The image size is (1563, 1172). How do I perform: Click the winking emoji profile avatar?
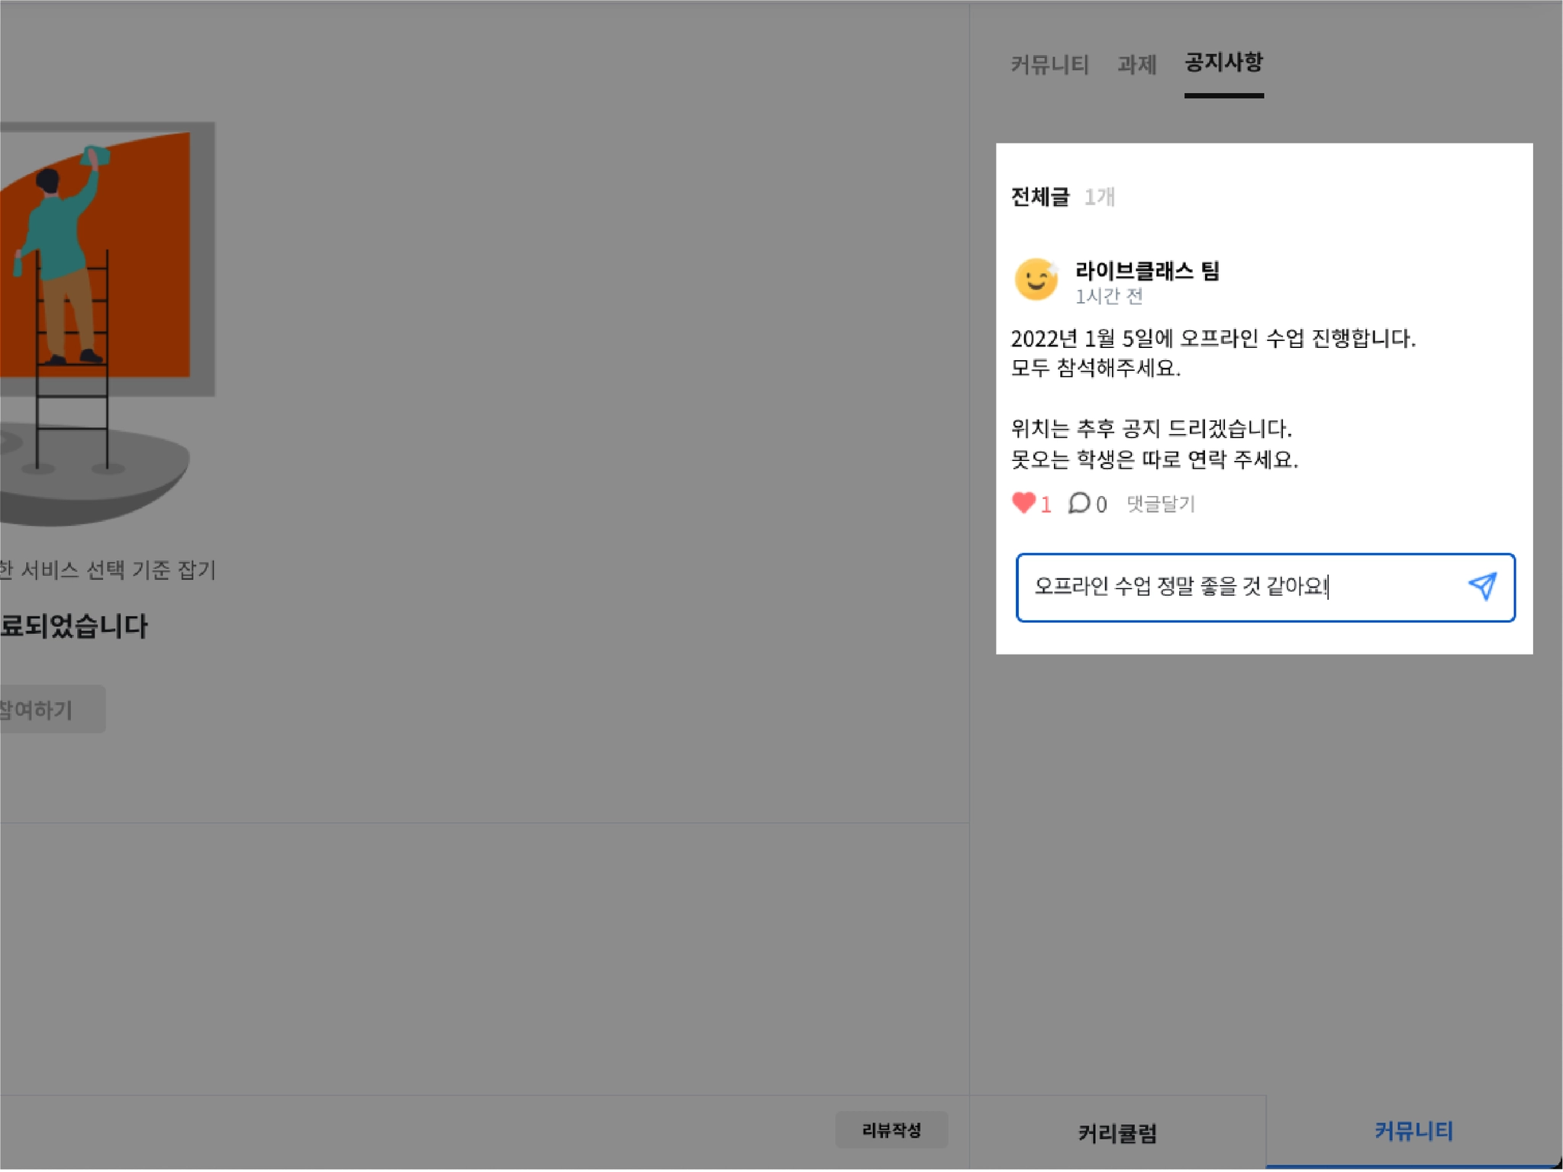1036,279
